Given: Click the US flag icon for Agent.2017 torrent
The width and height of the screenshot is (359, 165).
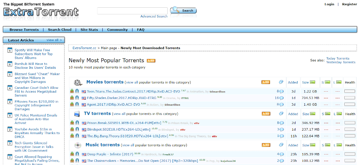Looking at the screenshot, I should (x=84, y=105).
